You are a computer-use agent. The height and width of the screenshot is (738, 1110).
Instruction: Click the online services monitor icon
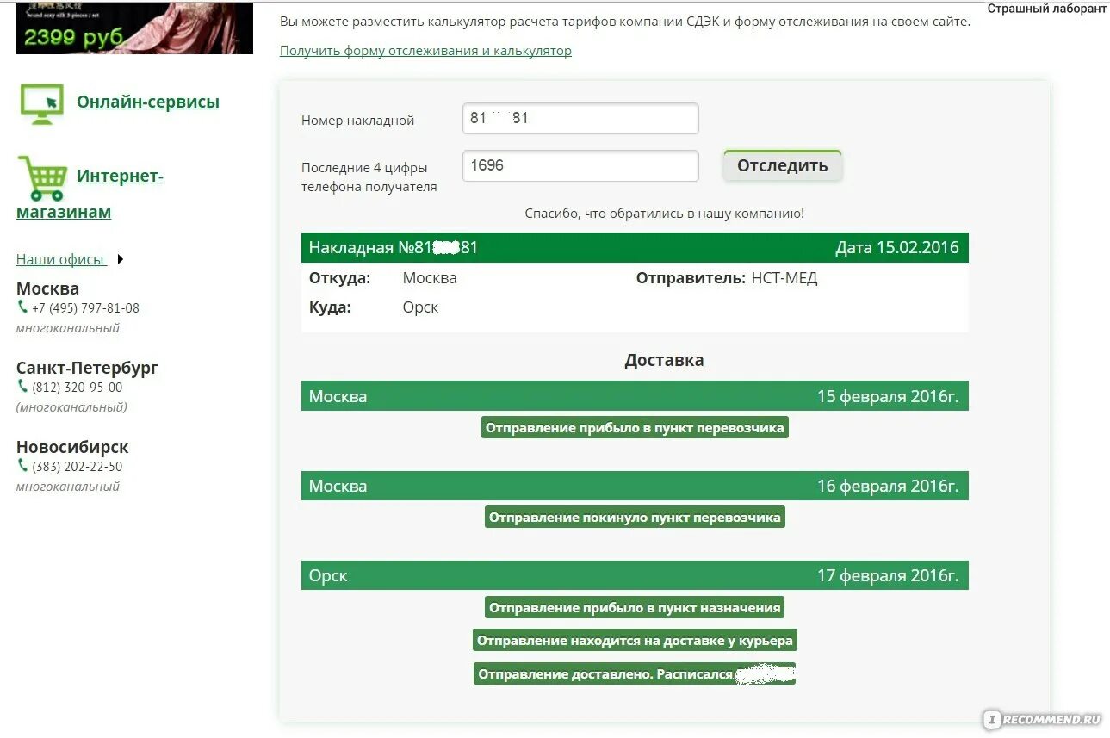41,103
